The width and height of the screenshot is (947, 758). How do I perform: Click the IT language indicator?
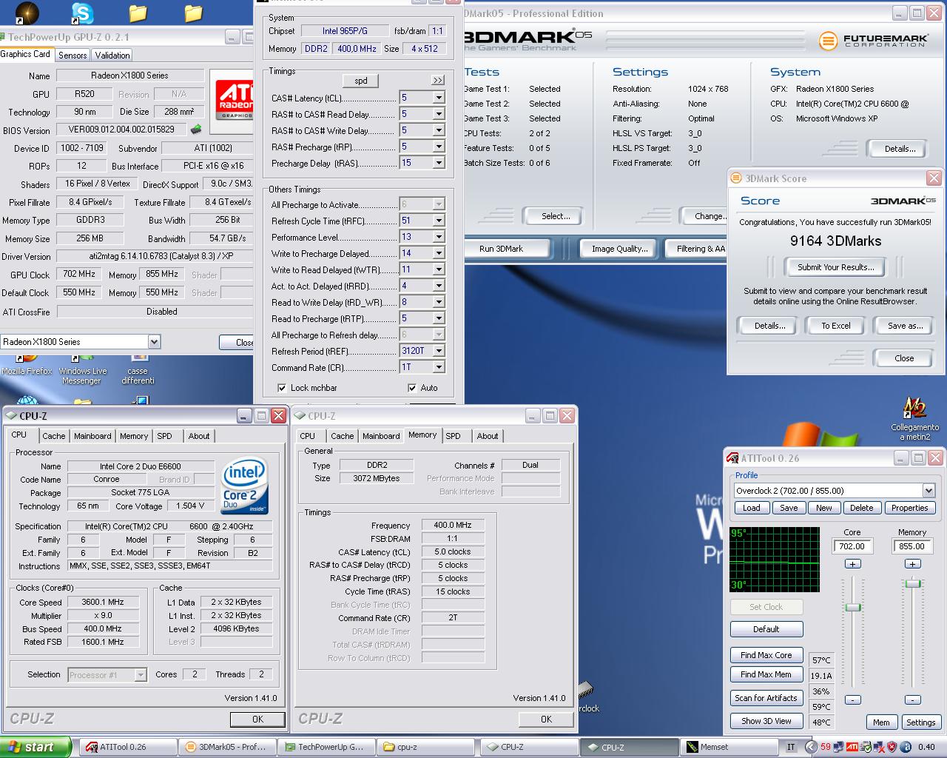(x=791, y=747)
